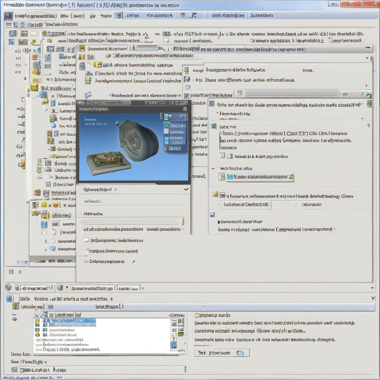Click the blue grid icon left of the bottom panel header
380x380 pixels.
[x=9, y=299]
